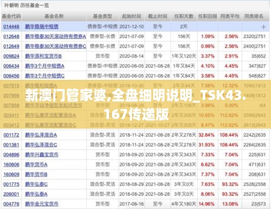Open 鹏华货币B fund link
This screenshot has height=209, width=271.
point(36,174)
